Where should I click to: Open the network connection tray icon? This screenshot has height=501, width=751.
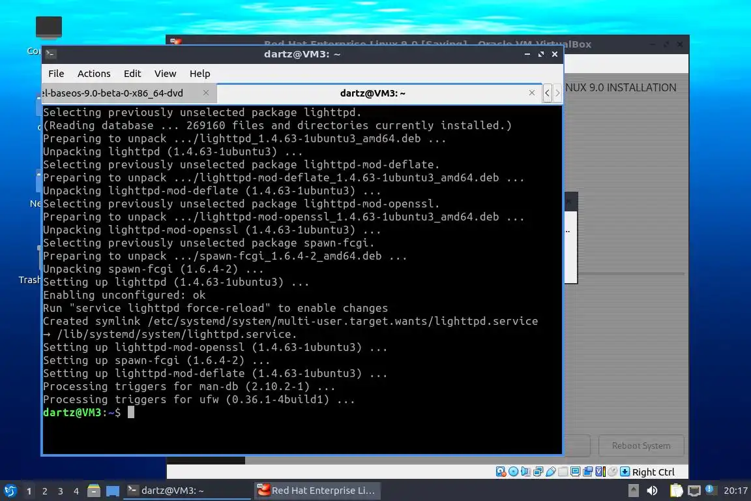[x=694, y=491]
